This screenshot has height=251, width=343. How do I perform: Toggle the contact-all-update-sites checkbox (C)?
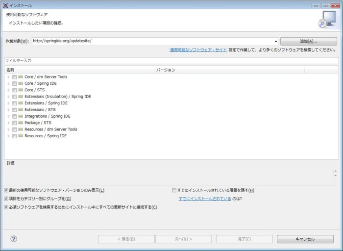[6, 207]
